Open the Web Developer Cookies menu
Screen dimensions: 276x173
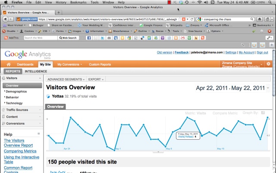tap(28, 31)
